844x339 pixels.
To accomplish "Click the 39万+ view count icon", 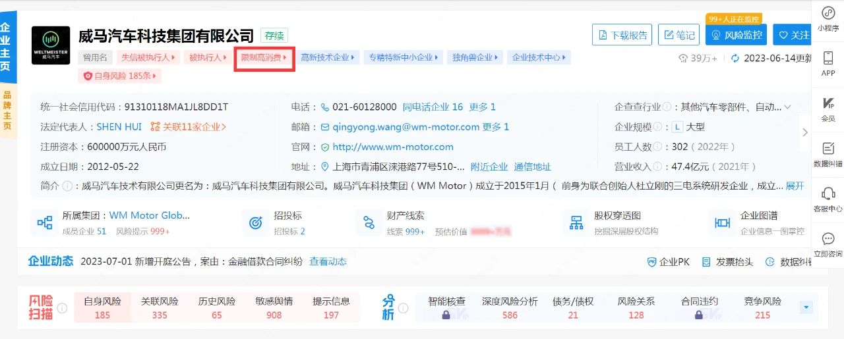I will 683,58.
